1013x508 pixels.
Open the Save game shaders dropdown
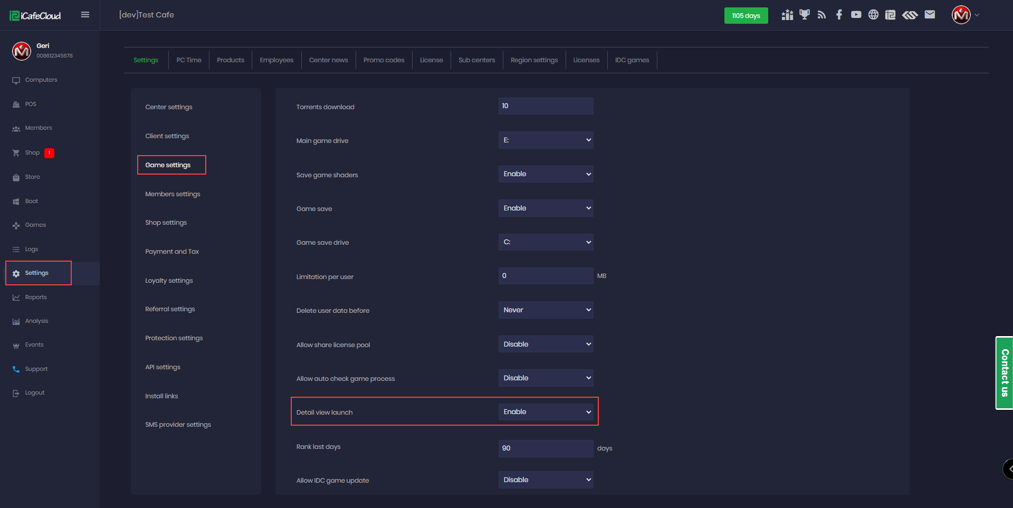click(x=546, y=174)
